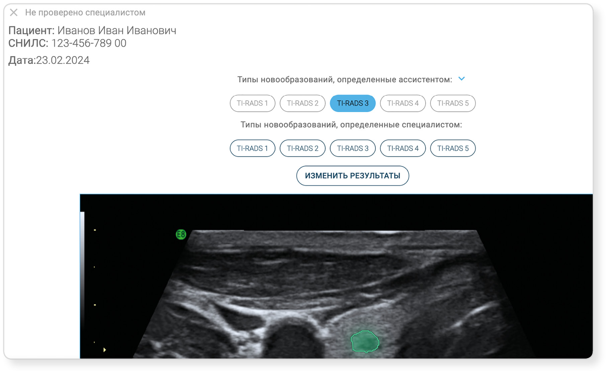The height and width of the screenshot is (374, 608).
Task: Select specialist TI-RADS 1 option
Action: pyautogui.click(x=252, y=148)
